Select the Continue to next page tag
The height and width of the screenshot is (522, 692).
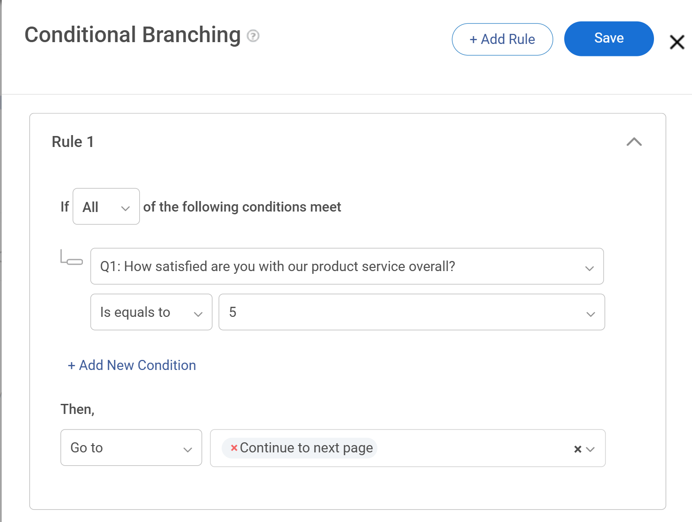pyautogui.click(x=306, y=448)
